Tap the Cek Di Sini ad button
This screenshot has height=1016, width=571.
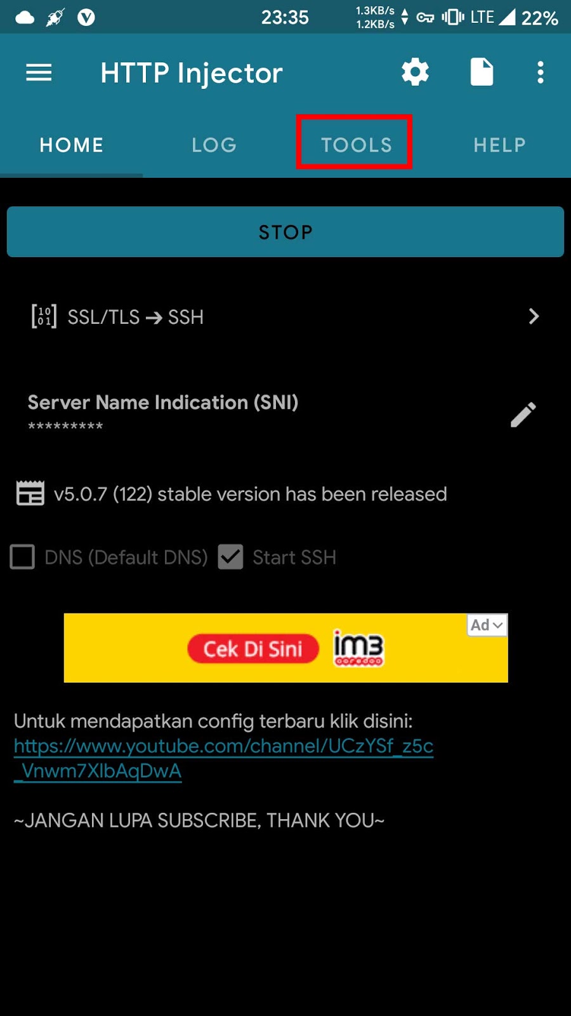(x=253, y=649)
